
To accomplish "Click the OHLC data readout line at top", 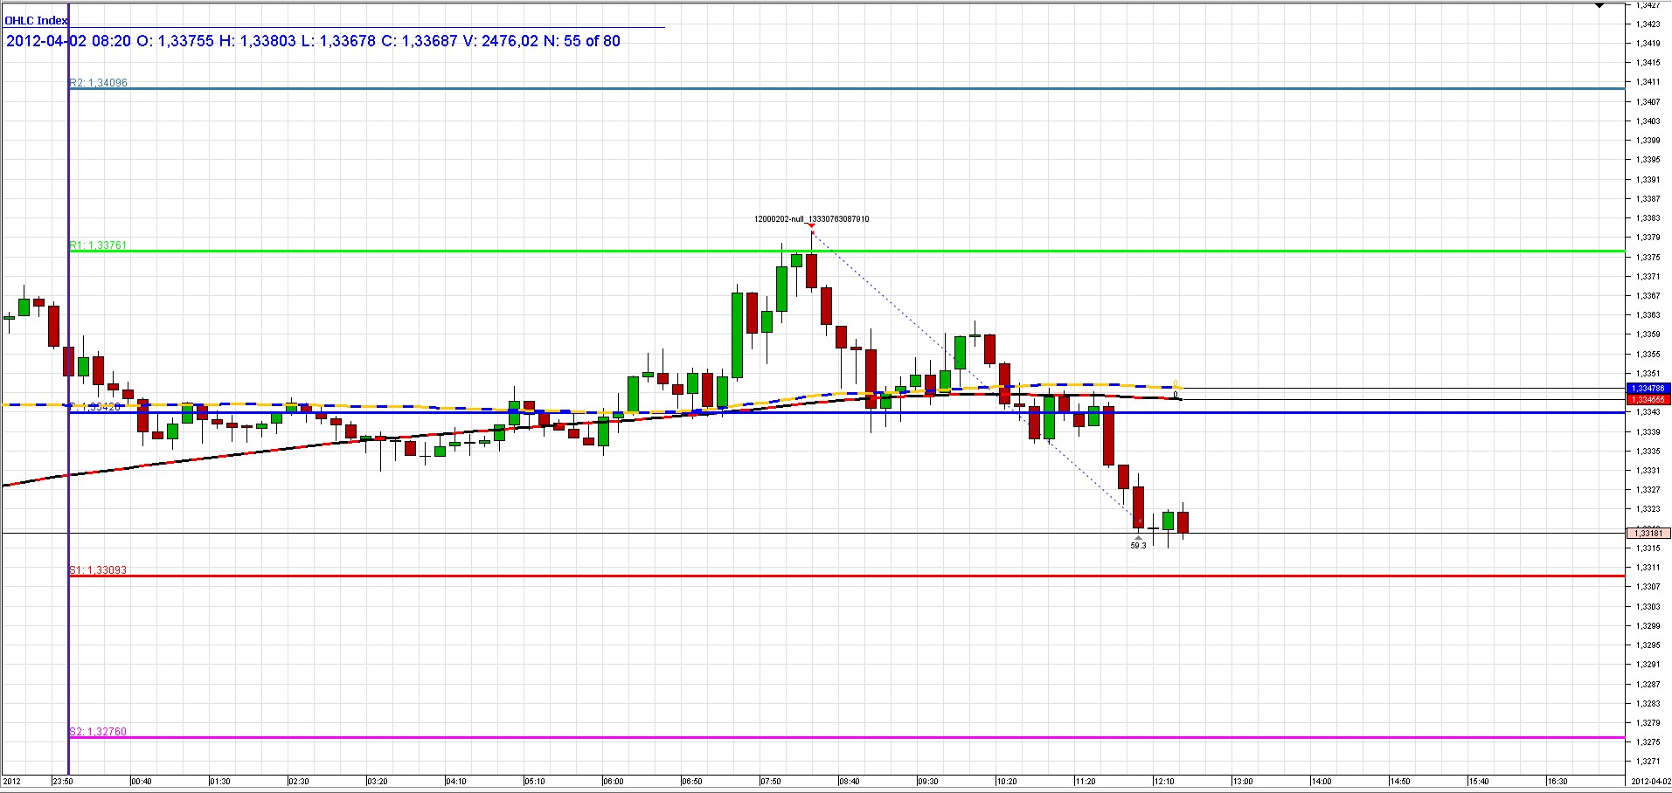I will 313,41.
